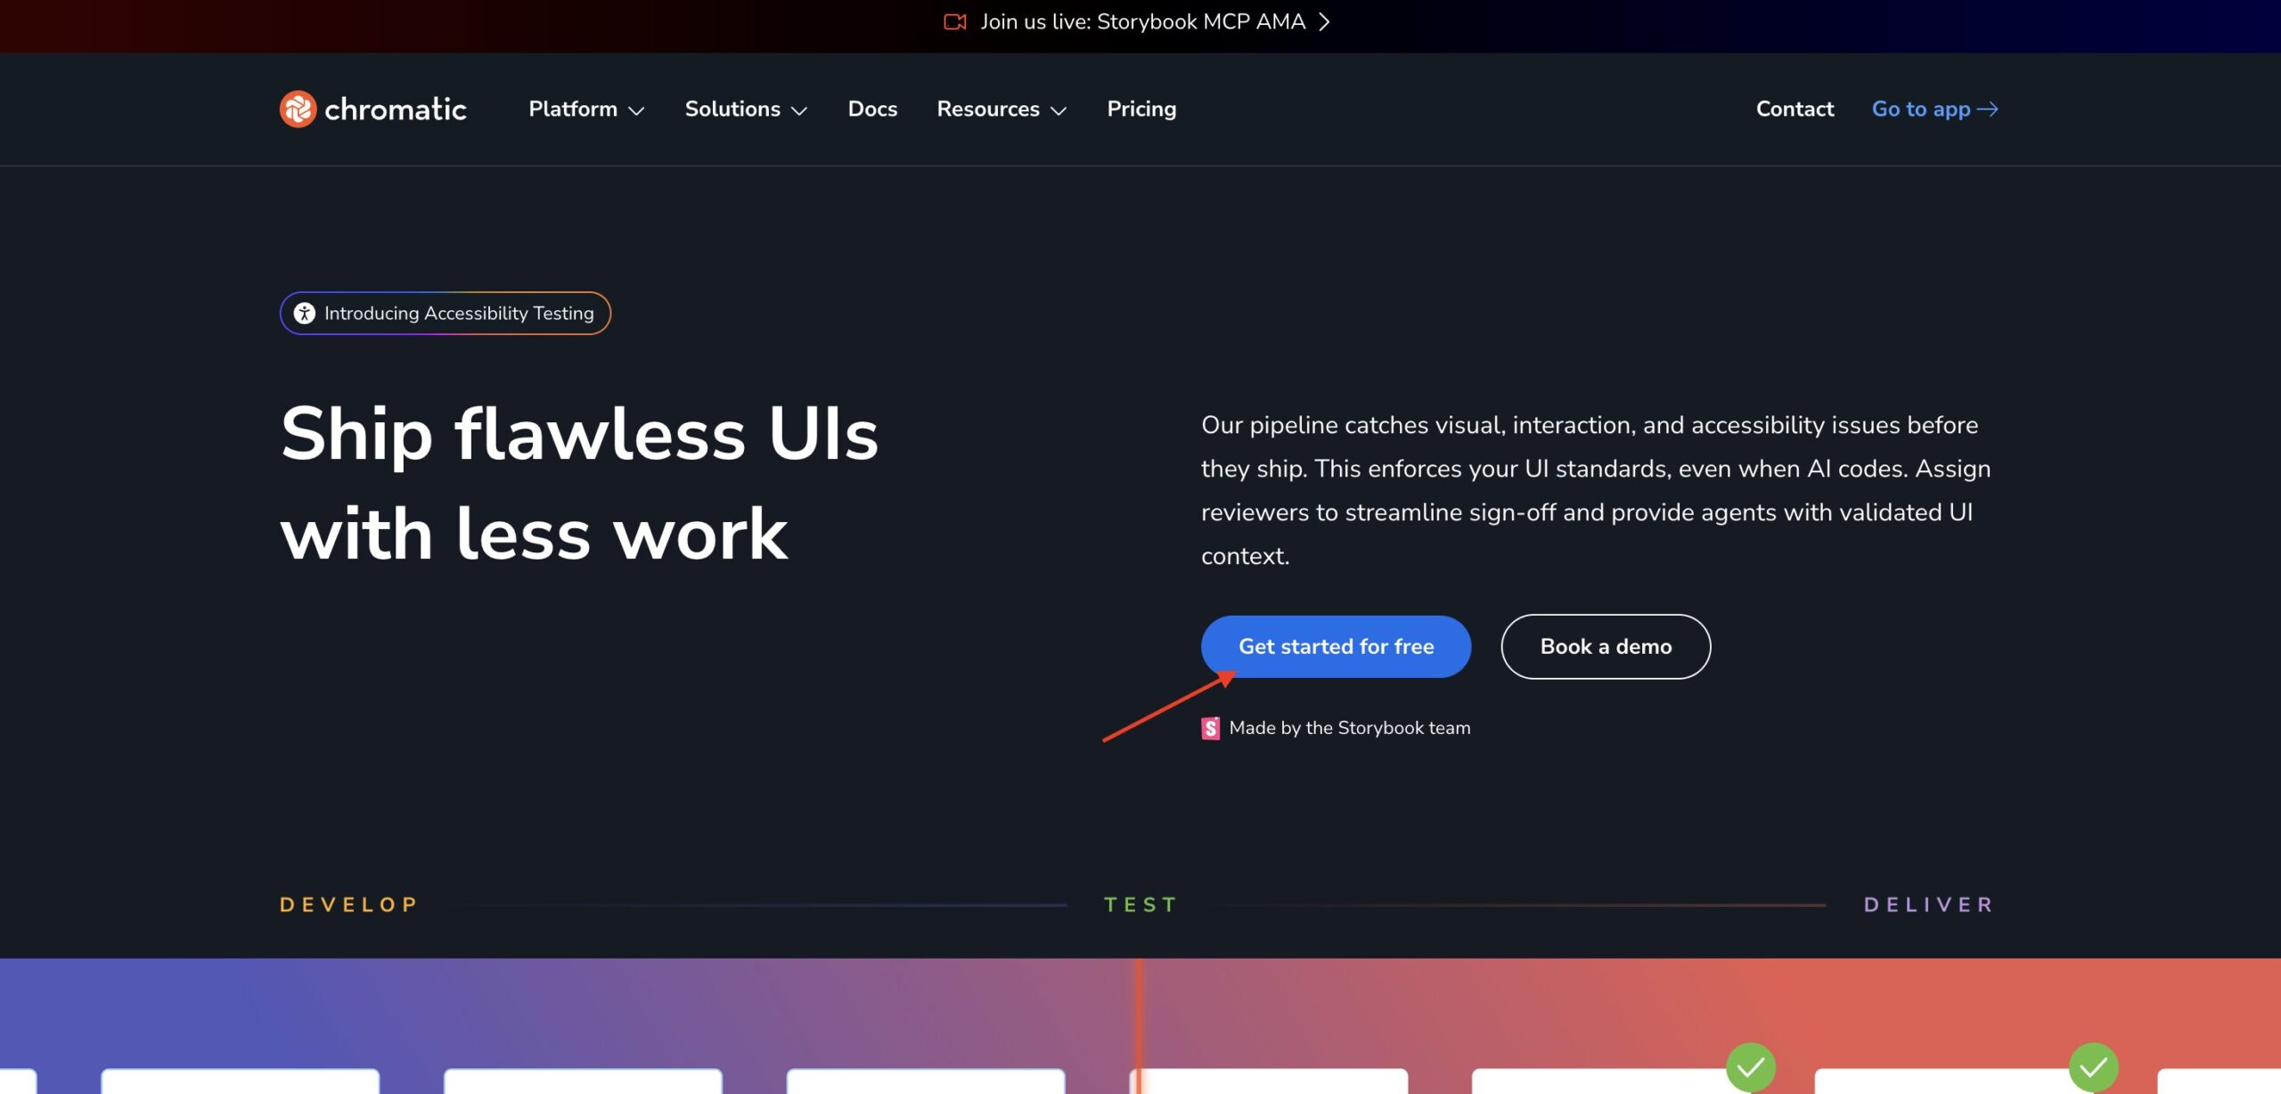
Task: Click the video camera icon in banner
Action: (954, 21)
